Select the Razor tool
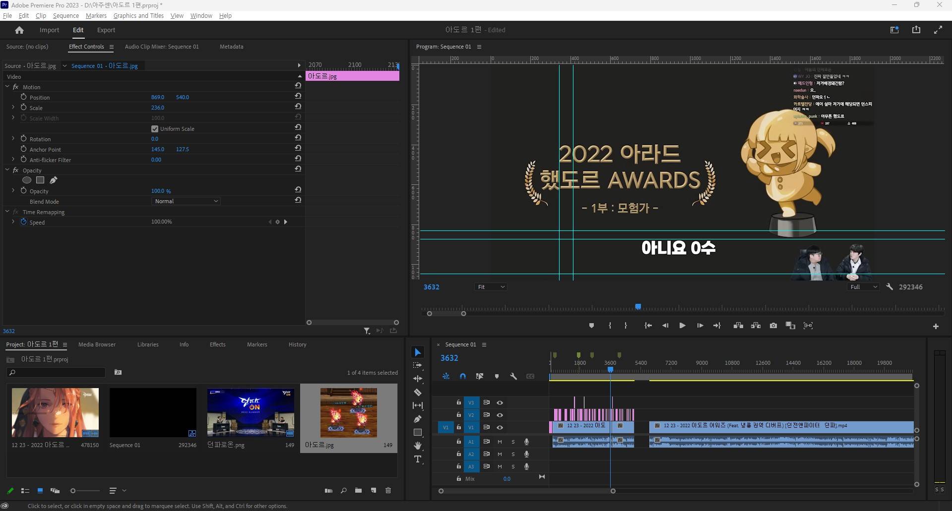952x511 pixels. pos(418,392)
